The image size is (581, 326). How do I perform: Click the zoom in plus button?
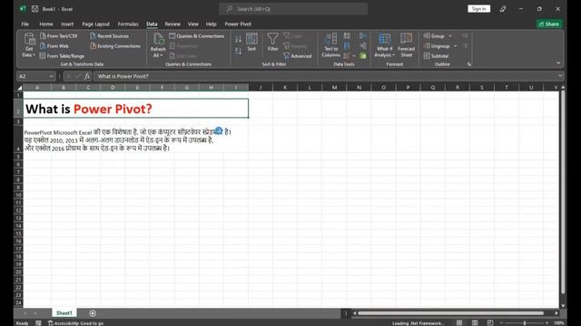547,322
